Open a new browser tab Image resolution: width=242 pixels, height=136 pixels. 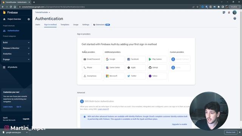pos(34,2)
